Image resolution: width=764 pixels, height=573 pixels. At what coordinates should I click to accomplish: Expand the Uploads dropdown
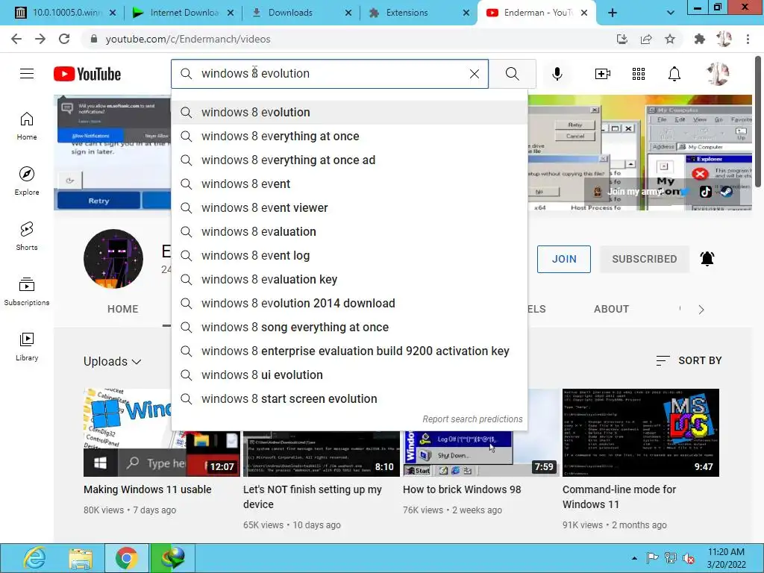tap(113, 362)
